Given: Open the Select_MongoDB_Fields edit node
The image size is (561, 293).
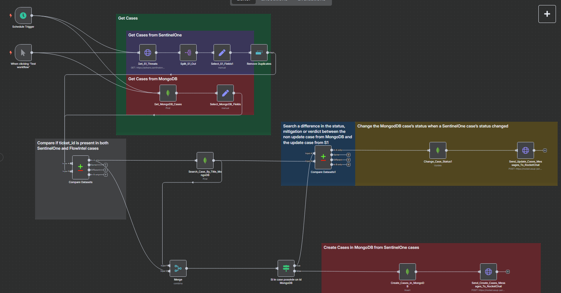Looking at the screenshot, I should click(x=225, y=93).
